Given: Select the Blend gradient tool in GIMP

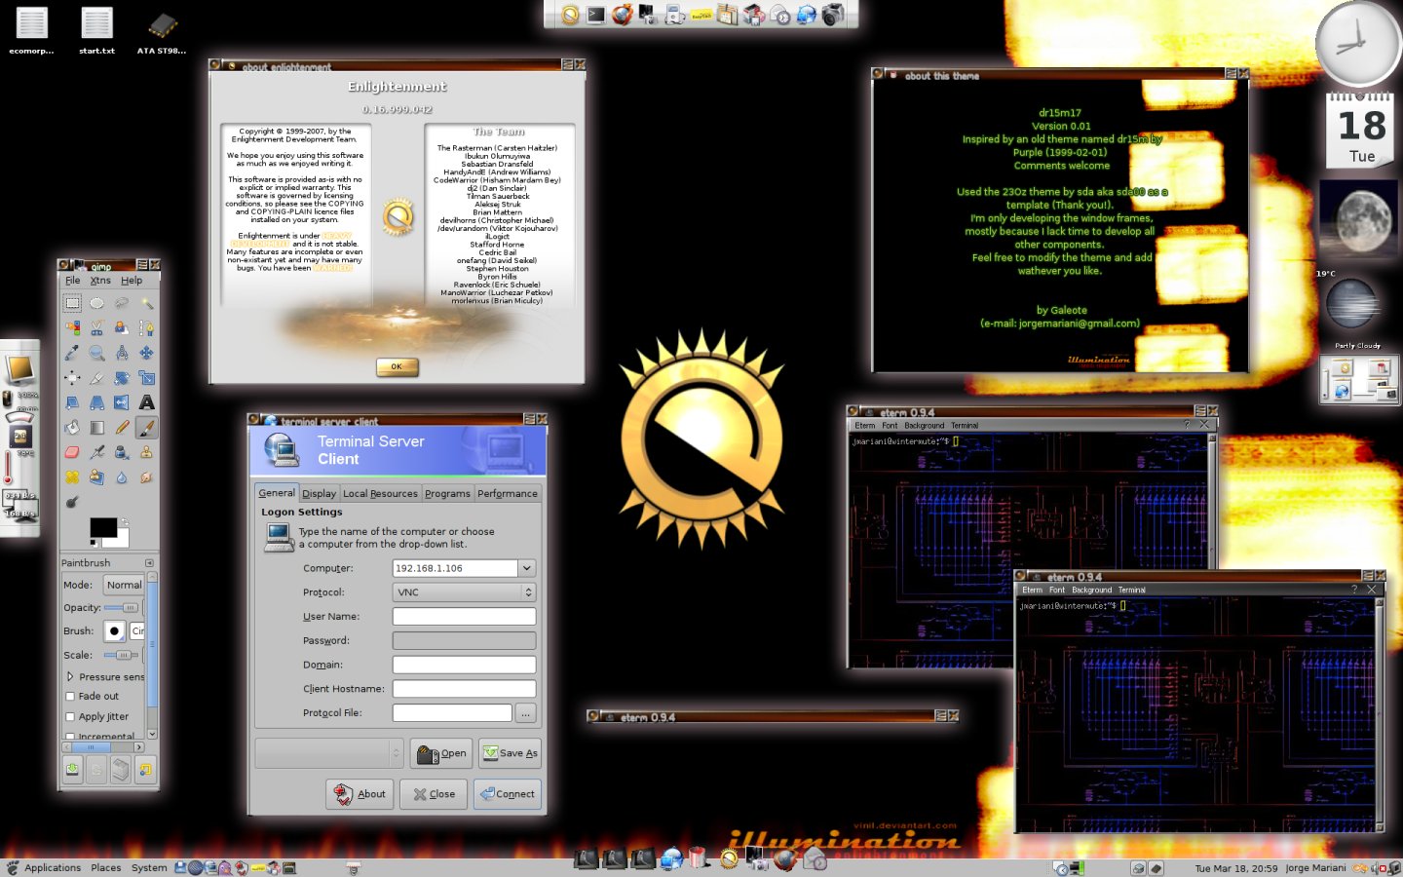Looking at the screenshot, I should [96, 427].
